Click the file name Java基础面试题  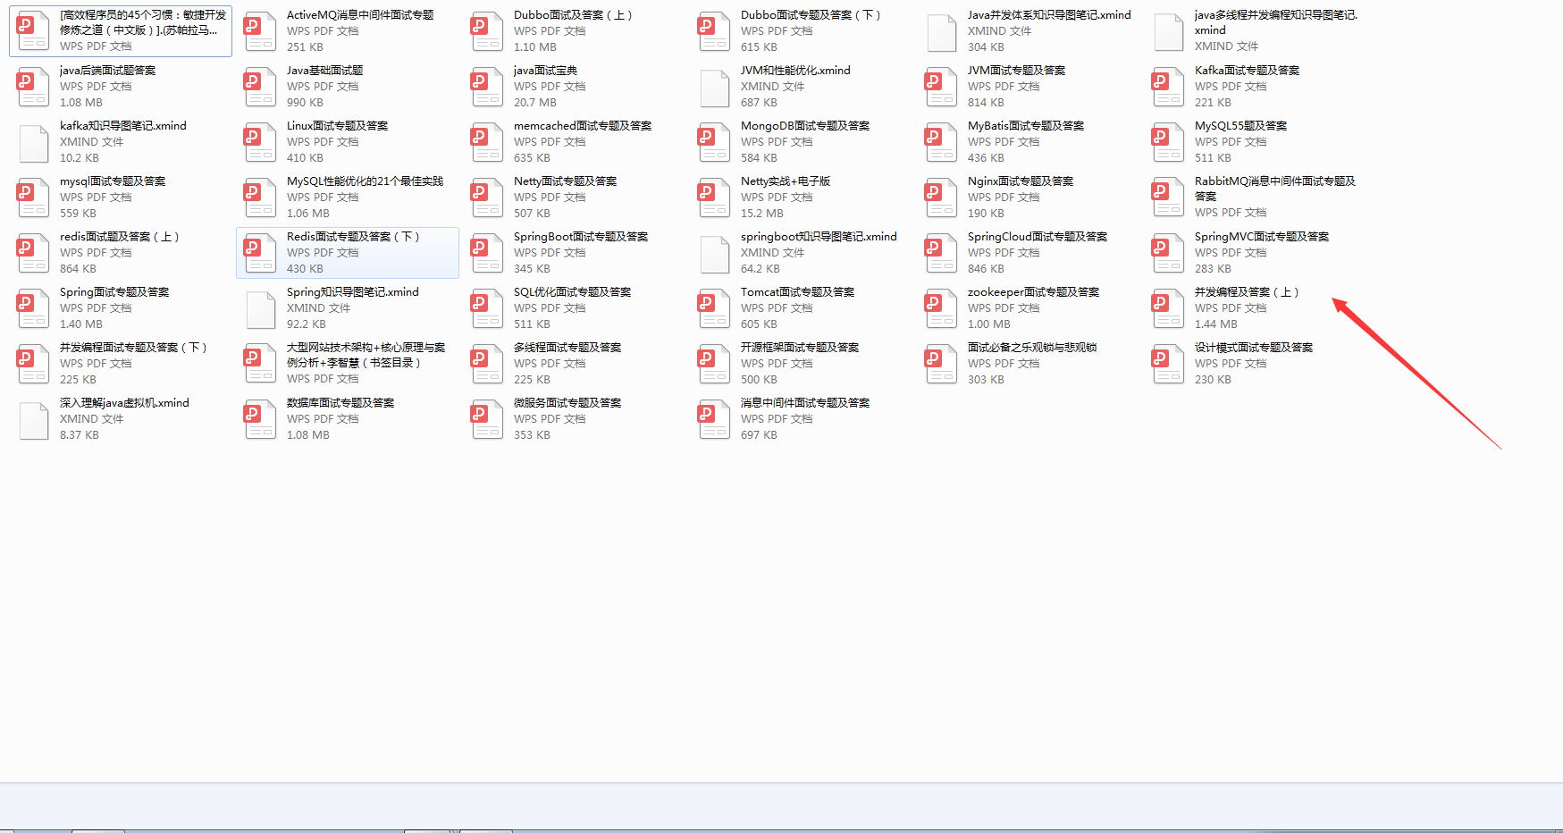(x=324, y=71)
